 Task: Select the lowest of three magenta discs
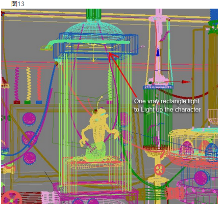click(30, 158)
